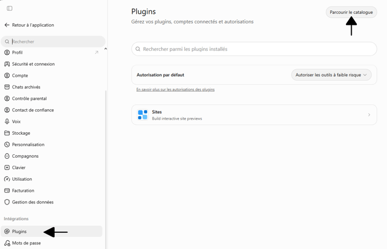Click the sidebar vertical scrollbar
Image resolution: width=387 pixels, height=249 pixels.
pyautogui.click(x=106, y=169)
